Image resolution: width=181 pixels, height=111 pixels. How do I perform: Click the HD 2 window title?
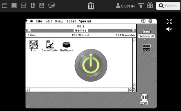pos(81,26)
